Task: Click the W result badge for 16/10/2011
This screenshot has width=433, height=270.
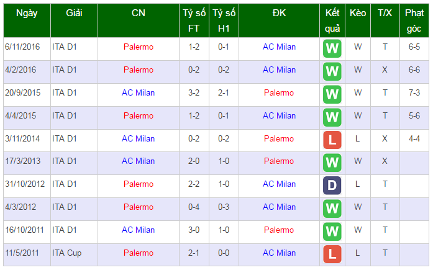Action: point(332,231)
